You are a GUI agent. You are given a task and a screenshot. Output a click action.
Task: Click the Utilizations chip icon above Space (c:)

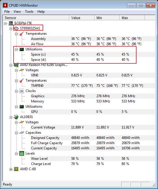point(22,49)
